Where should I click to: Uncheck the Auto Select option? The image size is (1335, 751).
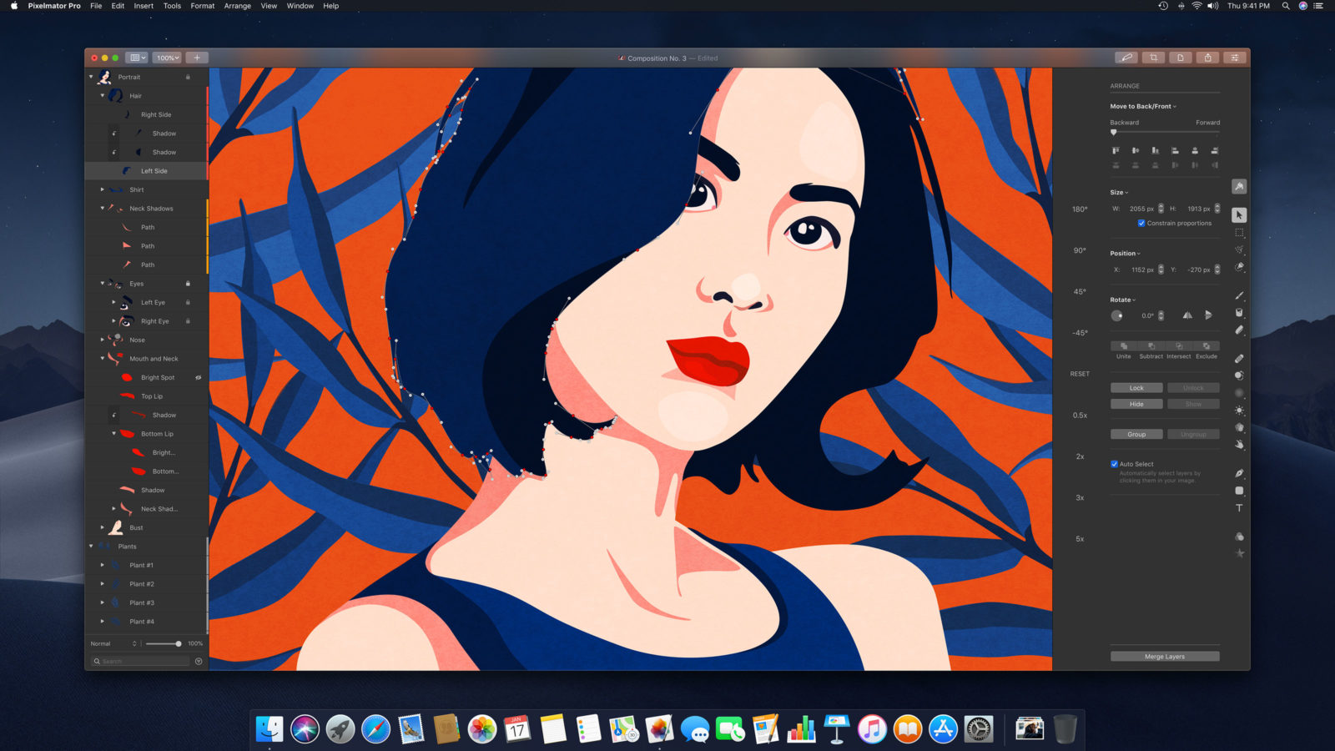(x=1113, y=463)
